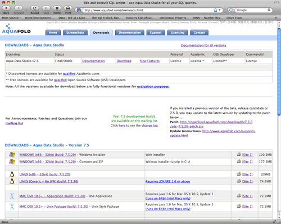
Task: Click download icon beside Site 1 for Unix Package
Action: coord(239,206)
